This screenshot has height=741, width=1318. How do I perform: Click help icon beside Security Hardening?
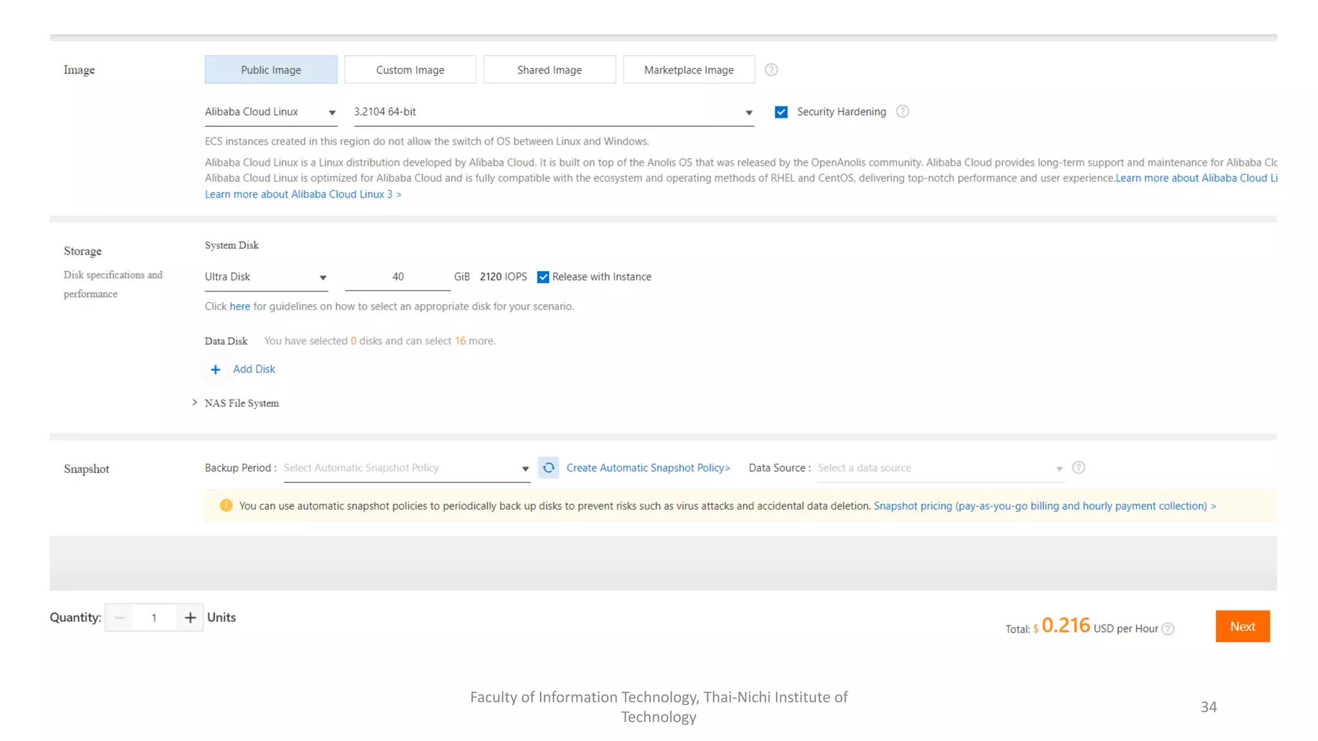[x=902, y=111]
